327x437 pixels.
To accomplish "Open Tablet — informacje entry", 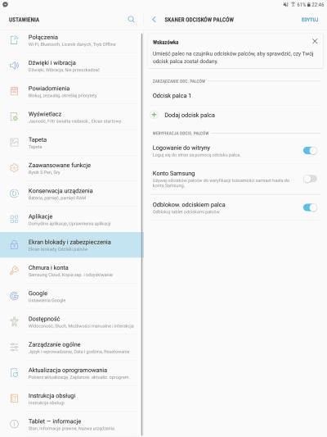I will tap(71, 424).
